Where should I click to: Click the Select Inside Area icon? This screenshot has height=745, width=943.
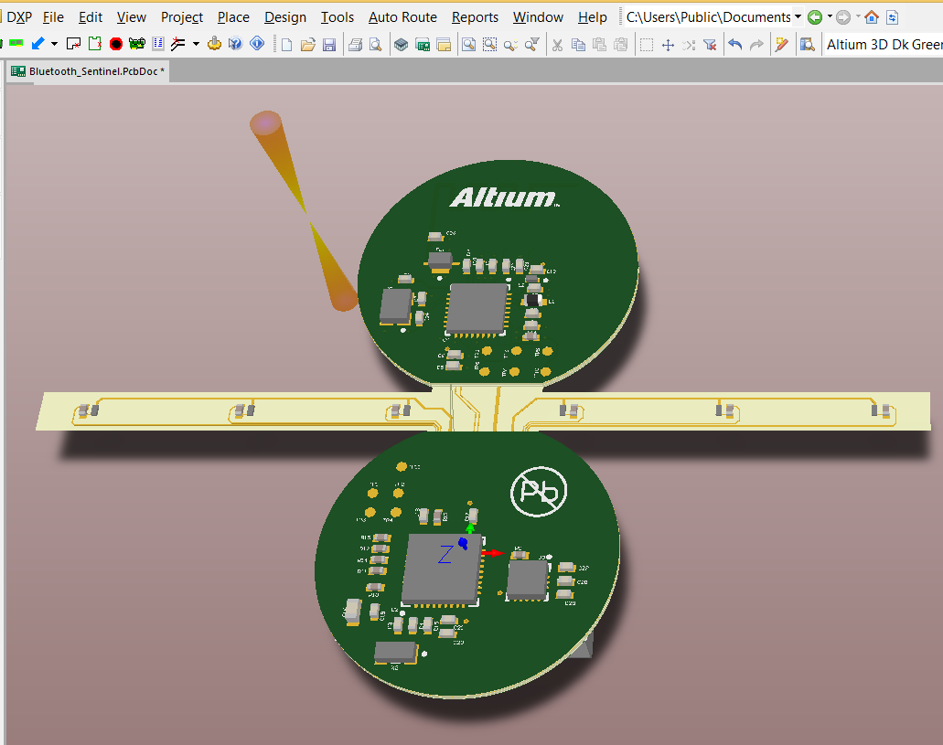pos(647,45)
